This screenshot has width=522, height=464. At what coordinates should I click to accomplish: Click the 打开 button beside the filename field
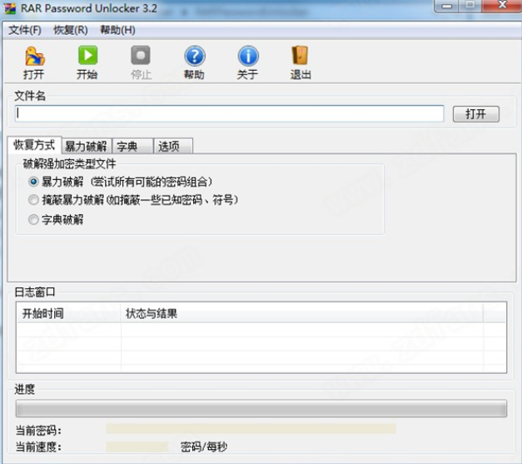[476, 114]
